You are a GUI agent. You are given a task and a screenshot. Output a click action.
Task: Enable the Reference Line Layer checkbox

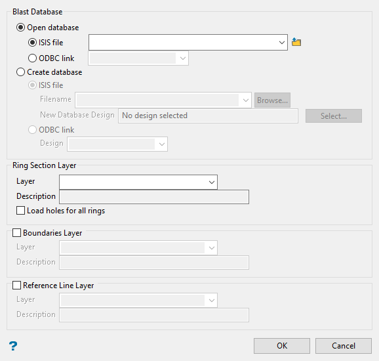(x=16, y=285)
